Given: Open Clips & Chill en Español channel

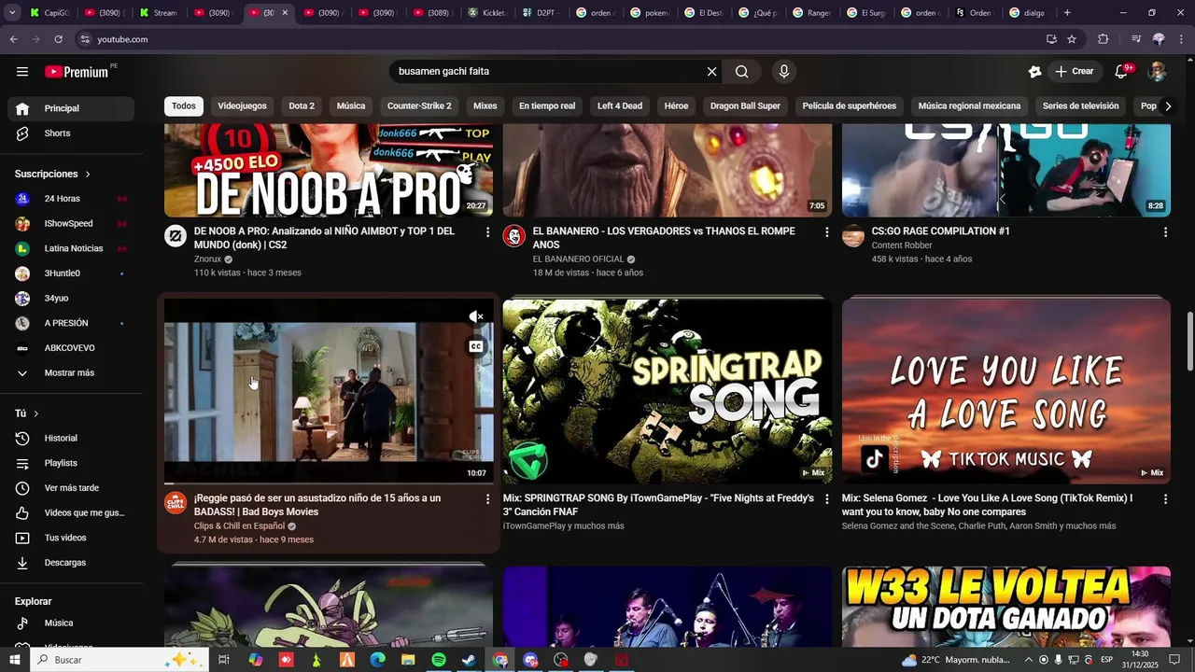Looking at the screenshot, I should pos(239,526).
